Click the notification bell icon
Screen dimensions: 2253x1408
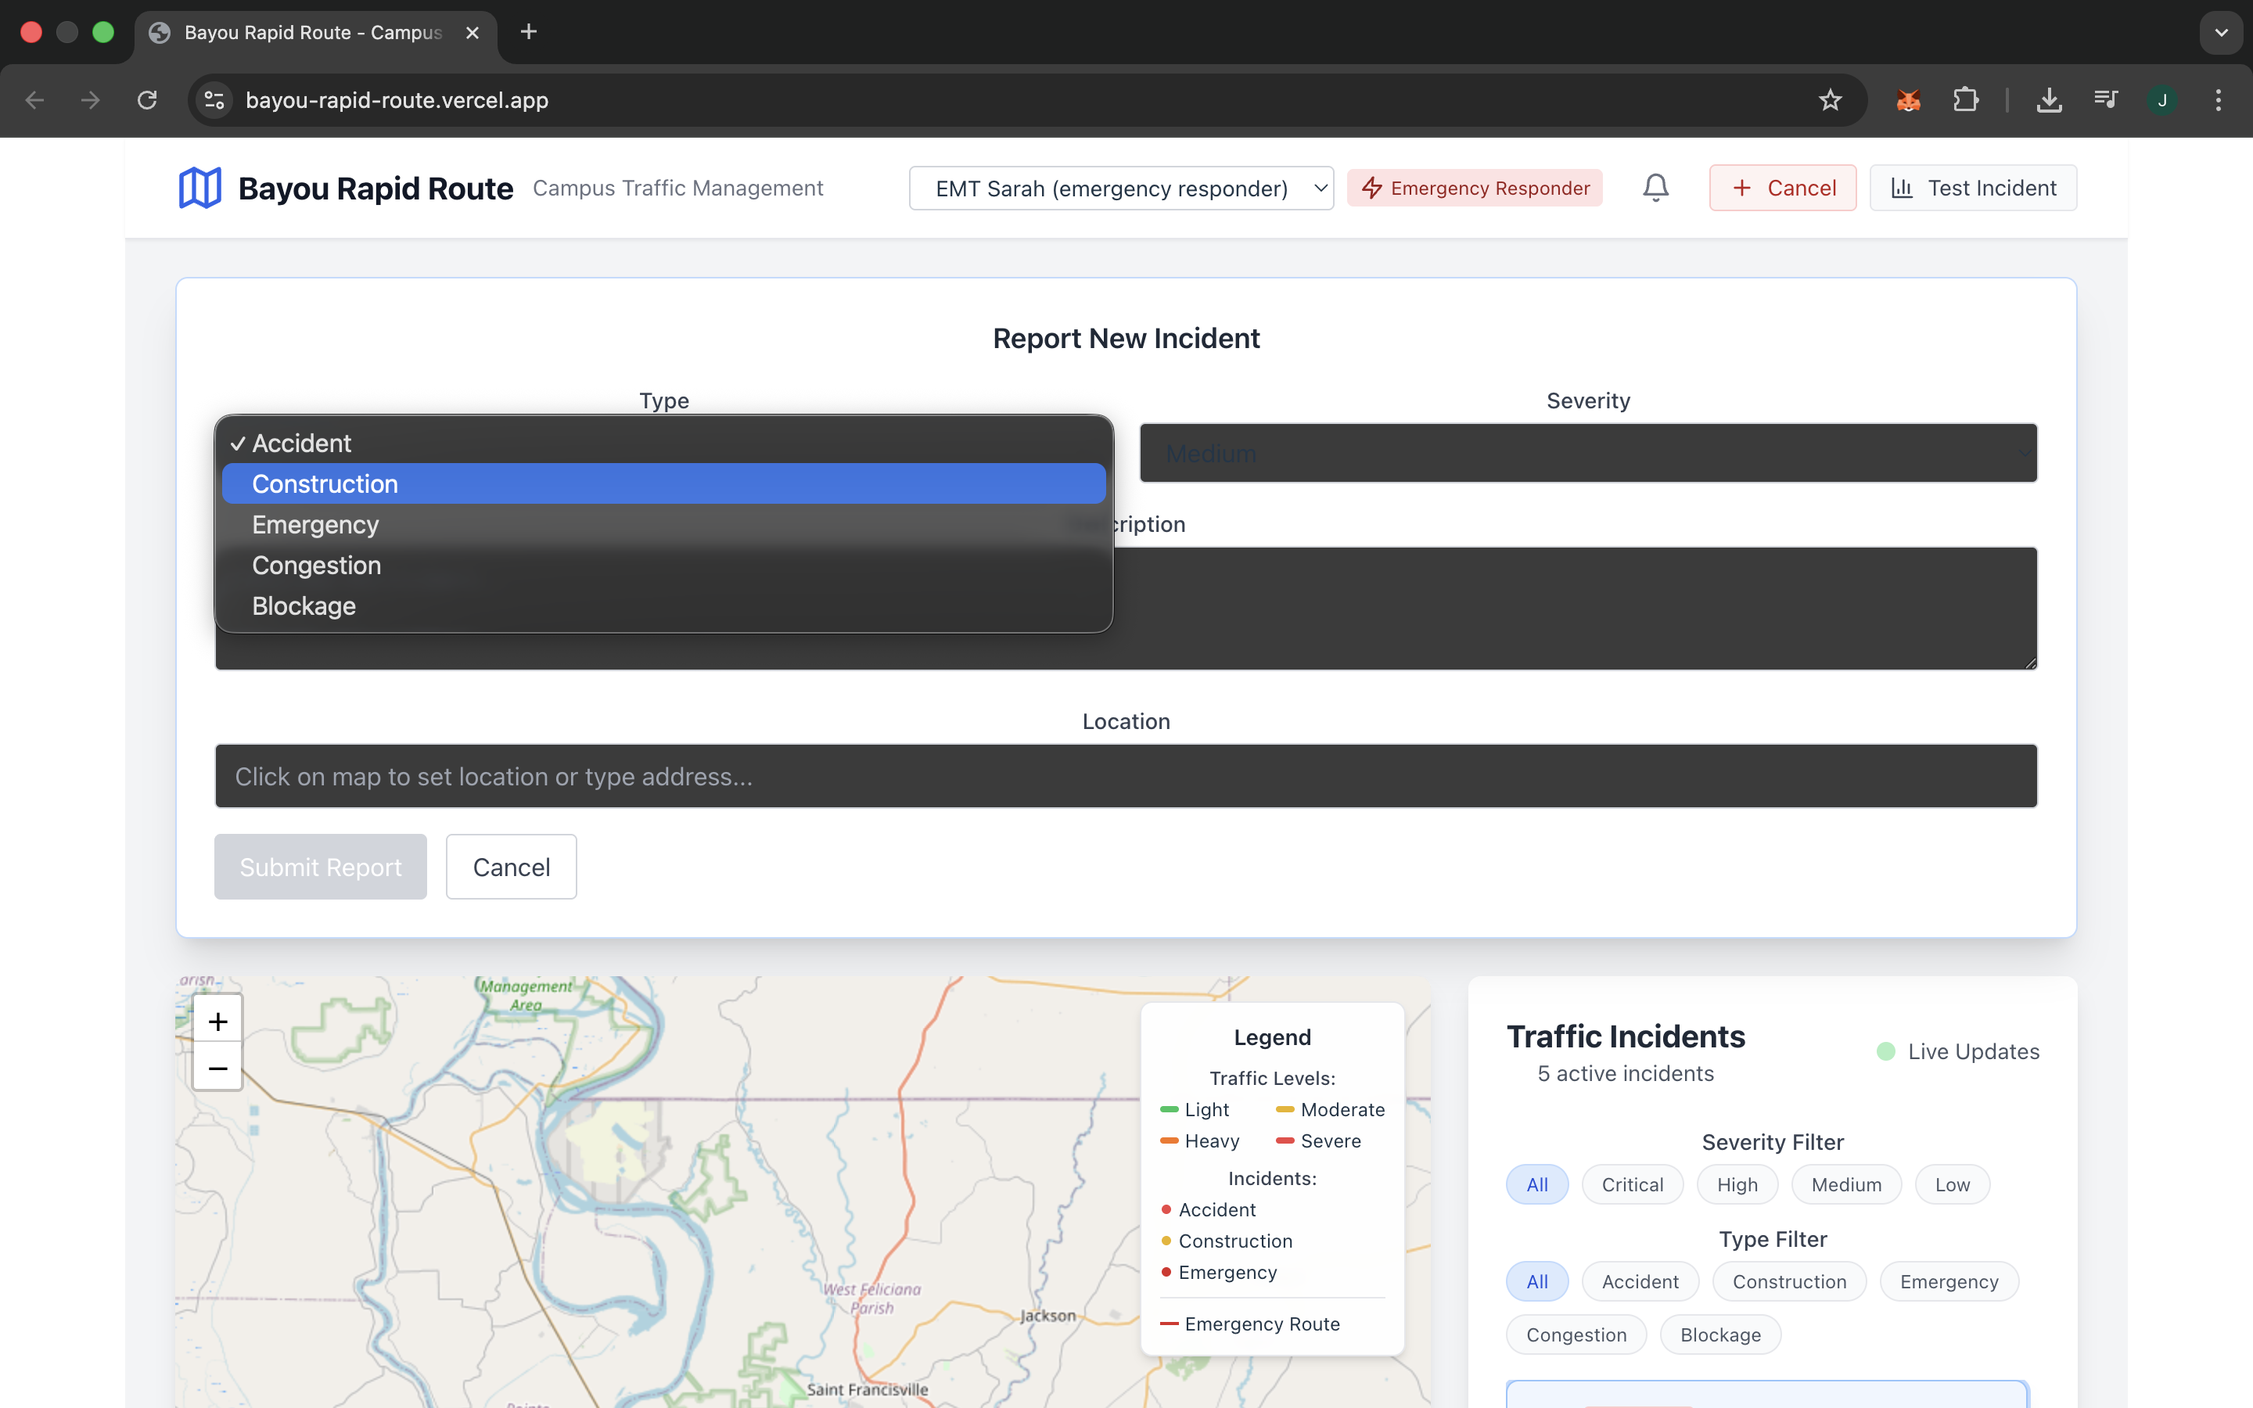(x=1655, y=188)
